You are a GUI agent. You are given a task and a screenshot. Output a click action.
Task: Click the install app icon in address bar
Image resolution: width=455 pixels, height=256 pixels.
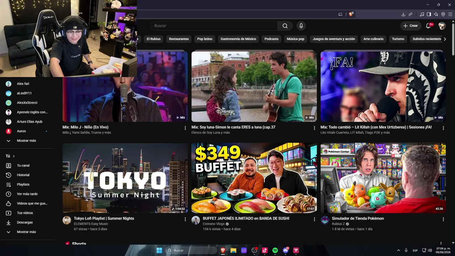click(340, 14)
